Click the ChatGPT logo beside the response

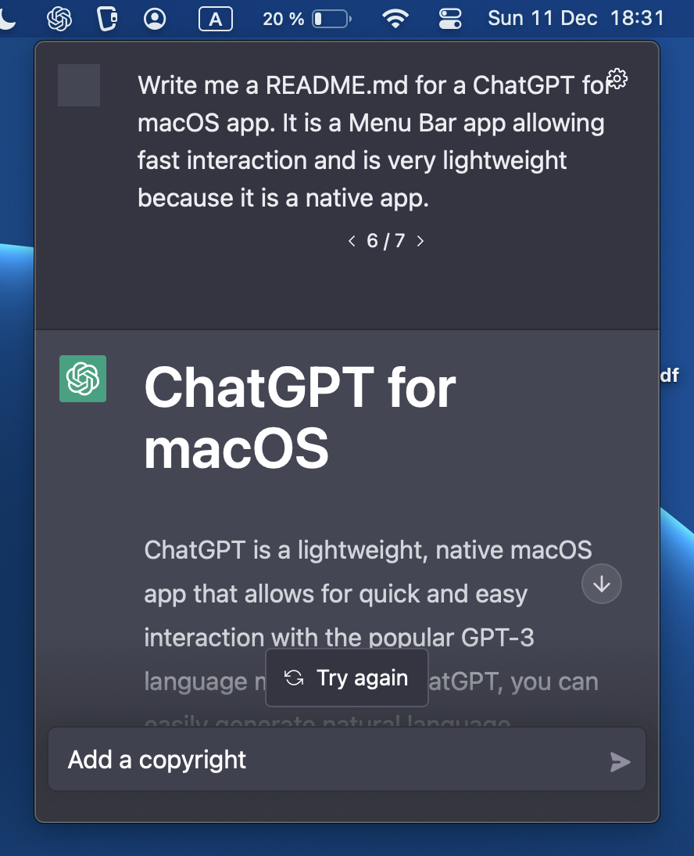point(84,379)
